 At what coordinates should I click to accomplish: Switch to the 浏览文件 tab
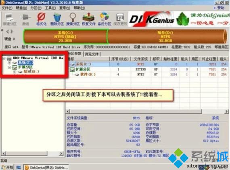pos(92,54)
